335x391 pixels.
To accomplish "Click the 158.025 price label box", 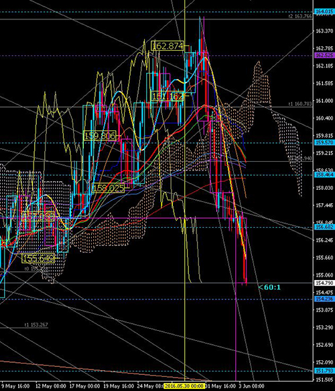I will tap(109, 188).
